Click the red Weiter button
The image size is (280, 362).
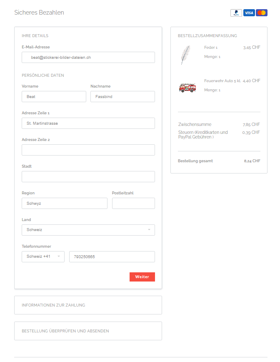(142, 277)
